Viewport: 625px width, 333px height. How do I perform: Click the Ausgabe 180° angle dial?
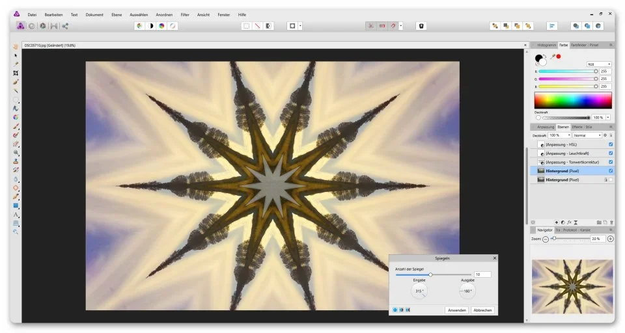coord(467,291)
